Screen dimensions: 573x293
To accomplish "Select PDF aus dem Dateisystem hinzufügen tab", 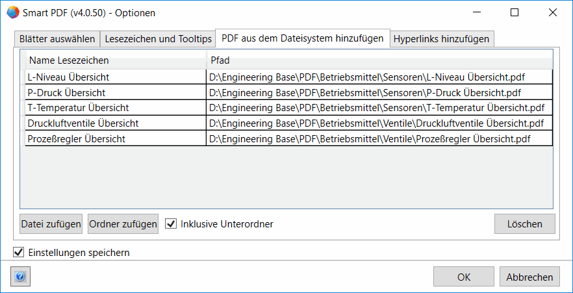I will pos(302,38).
